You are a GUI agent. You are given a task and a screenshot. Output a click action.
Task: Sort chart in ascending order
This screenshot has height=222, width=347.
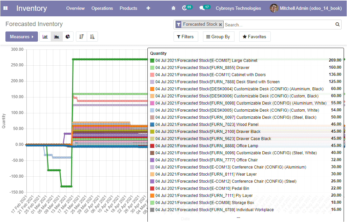point(92,37)
